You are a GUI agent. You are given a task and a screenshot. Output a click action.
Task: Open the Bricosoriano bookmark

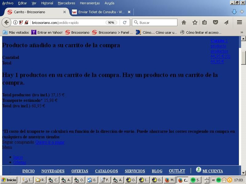(x=77, y=33)
